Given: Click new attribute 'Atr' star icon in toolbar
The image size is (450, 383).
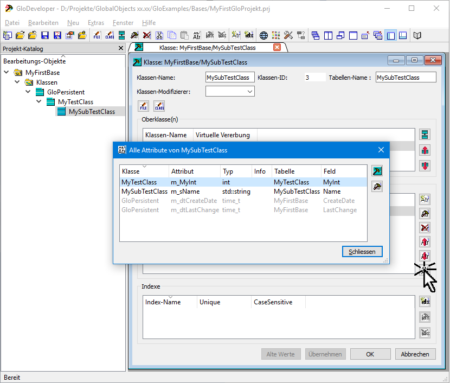Looking at the screenshot, I should tap(236, 35).
